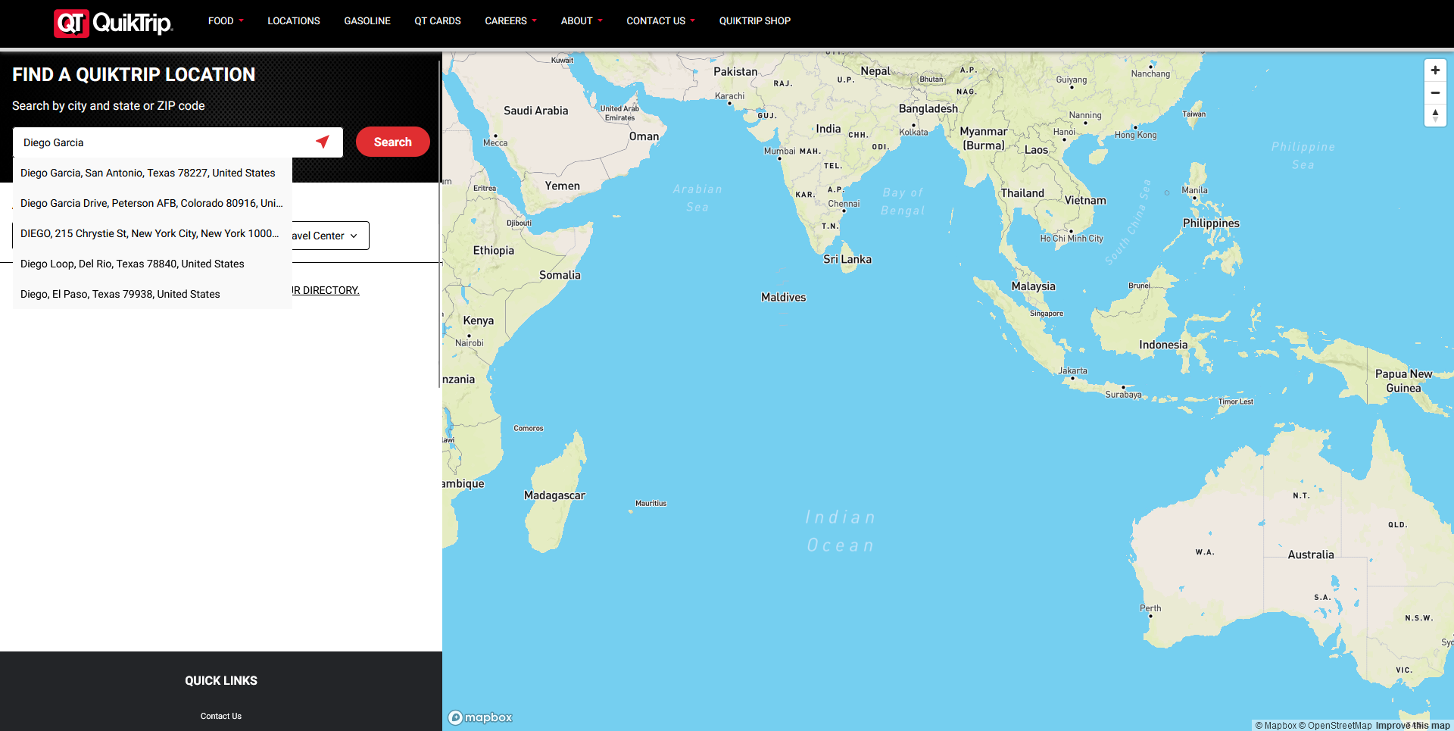The width and height of the screenshot is (1454, 731).
Task: Click the Singapore map label
Action: [1047, 314]
